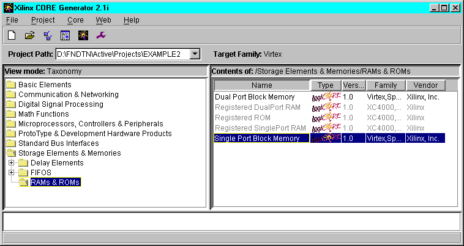Select the Math Functions folder
Image resolution: width=464 pixels, height=246 pixels.
(x=43, y=114)
